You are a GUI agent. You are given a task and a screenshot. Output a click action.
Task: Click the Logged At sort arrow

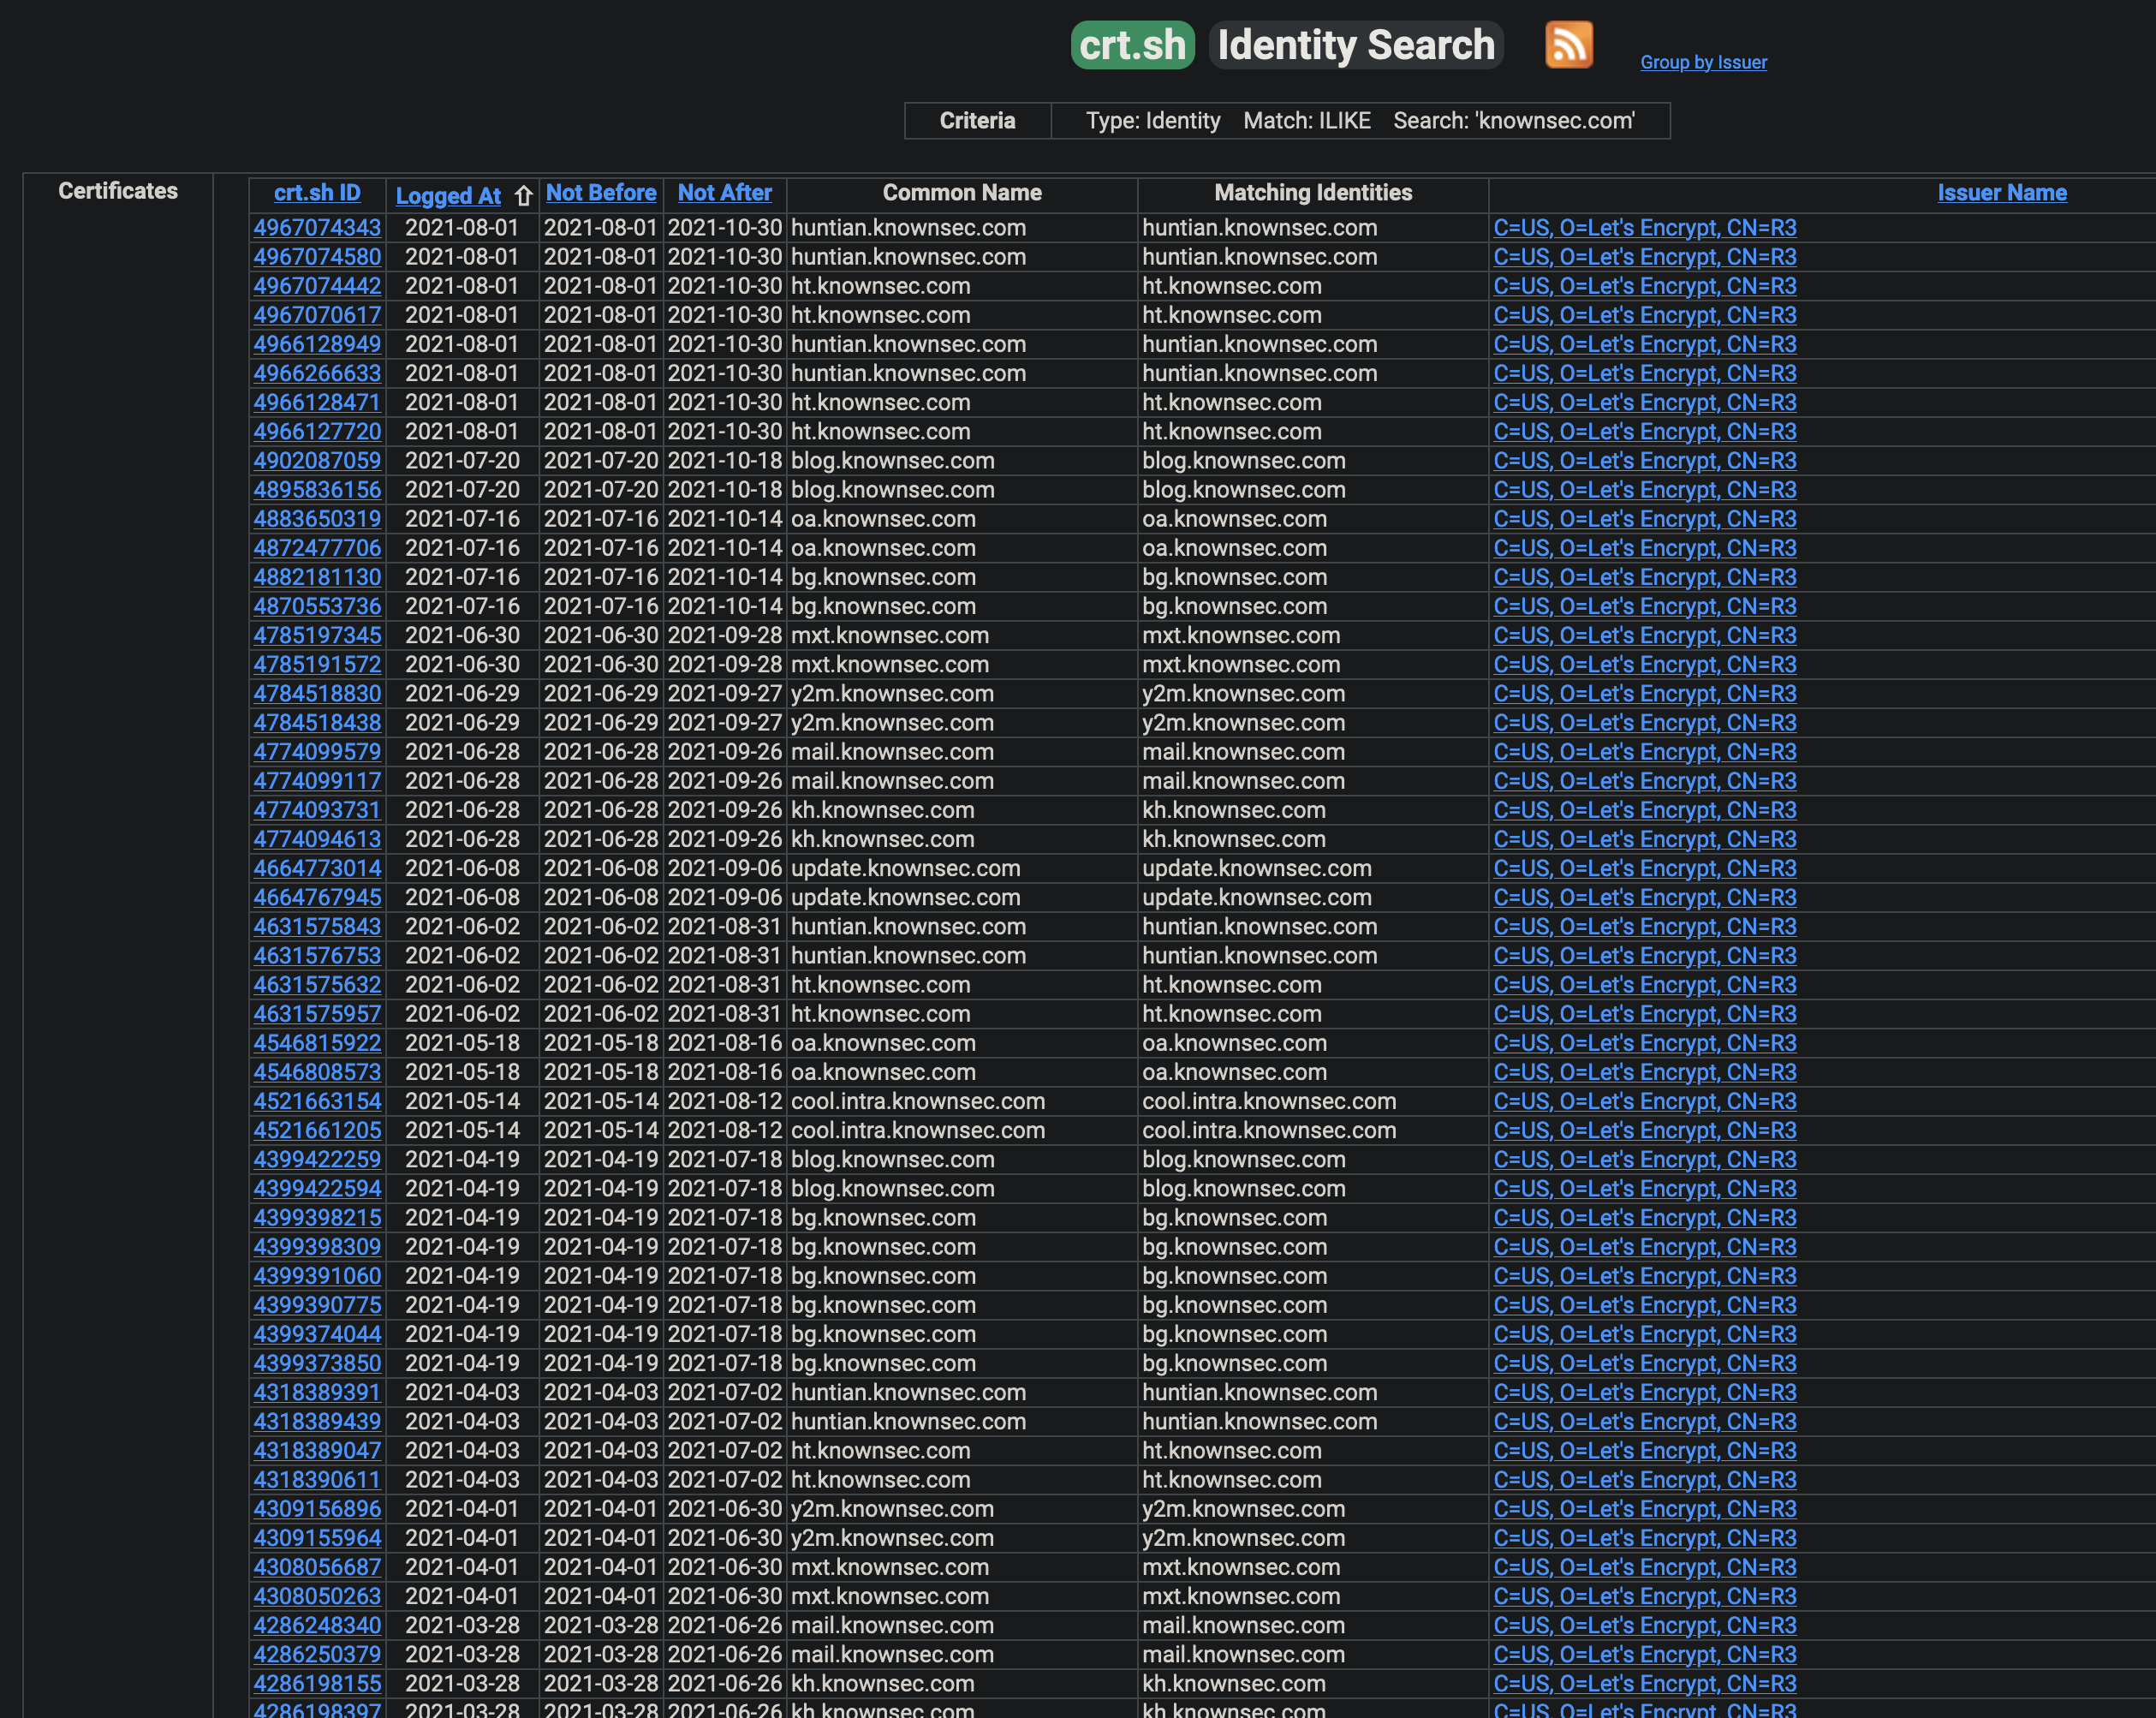[523, 196]
